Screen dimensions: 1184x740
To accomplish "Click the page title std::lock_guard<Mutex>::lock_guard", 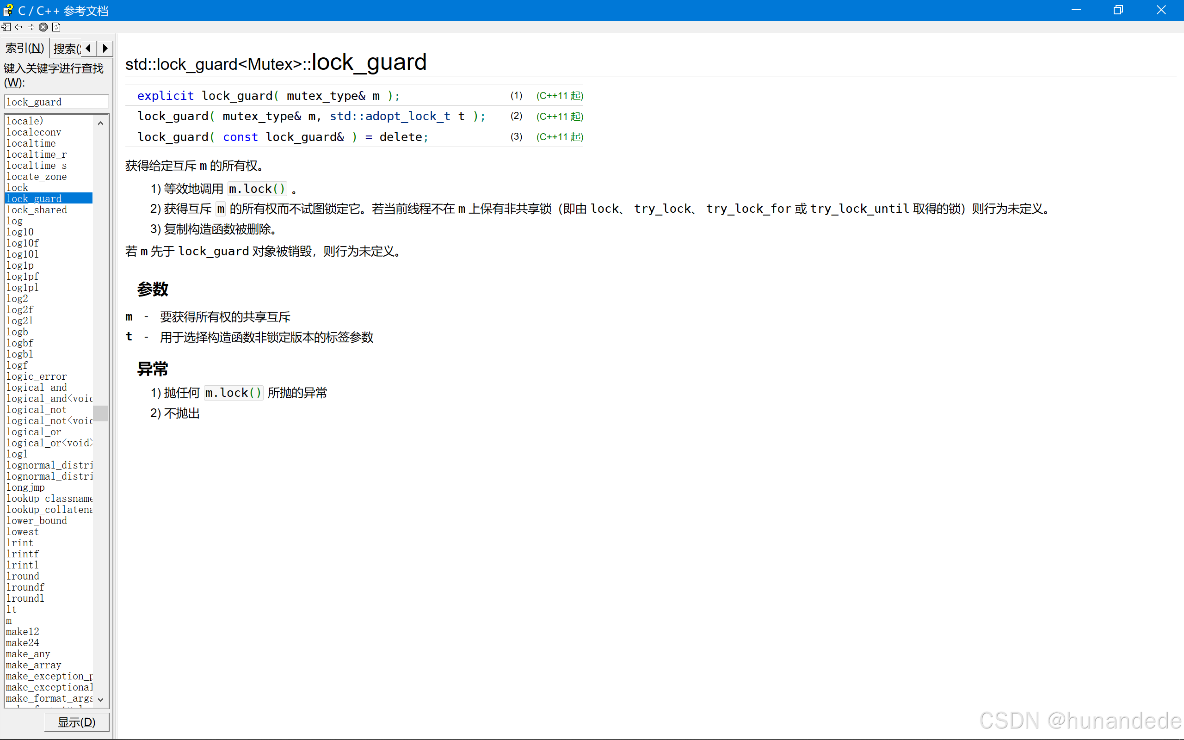I will (276, 62).
